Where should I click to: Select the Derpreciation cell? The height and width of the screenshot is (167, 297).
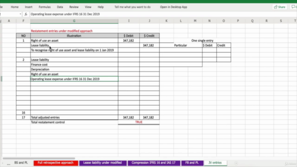tap(74, 70)
